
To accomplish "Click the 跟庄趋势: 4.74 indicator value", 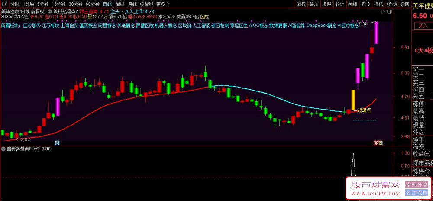I will [94, 12].
